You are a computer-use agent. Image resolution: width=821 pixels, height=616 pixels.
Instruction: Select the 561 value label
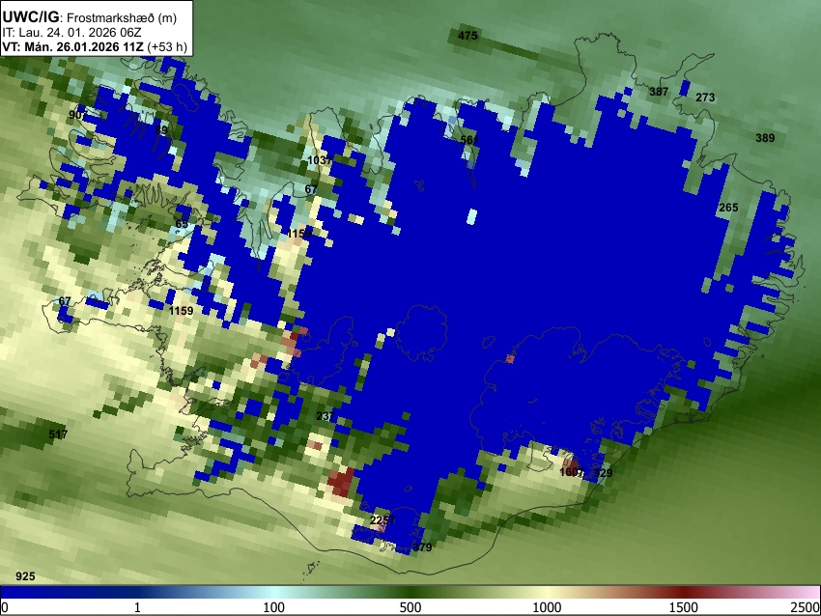469,140
